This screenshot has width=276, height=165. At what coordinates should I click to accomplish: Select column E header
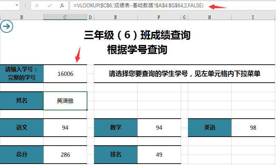(116, 17)
